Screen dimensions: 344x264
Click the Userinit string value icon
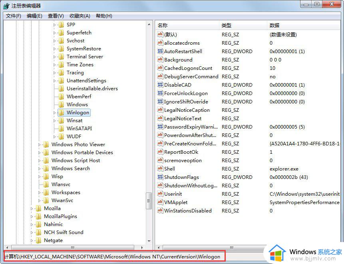click(x=160, y=194)
